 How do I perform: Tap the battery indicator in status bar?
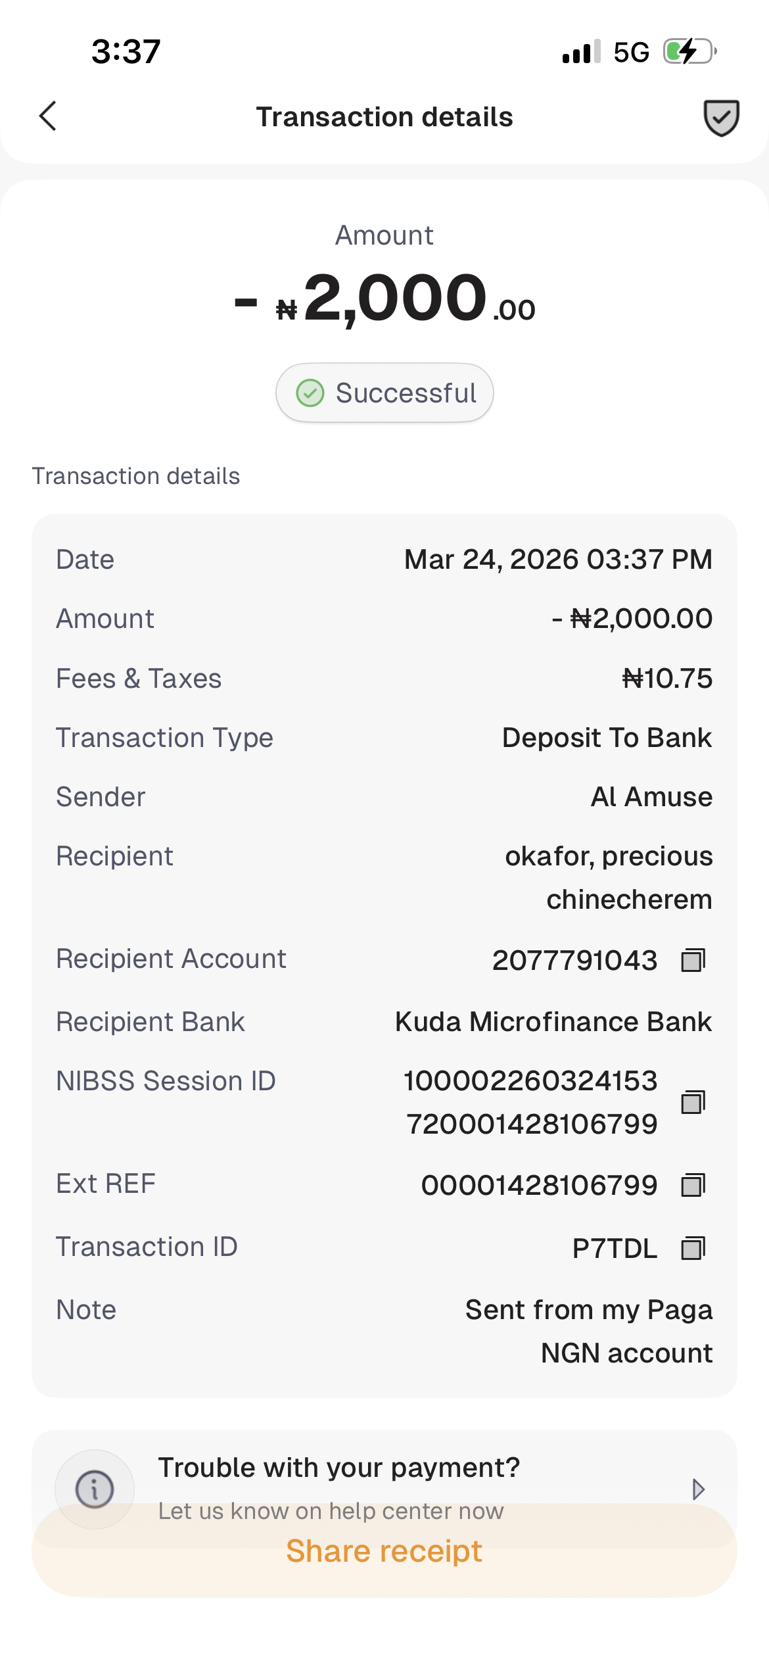[x=689, y=51]
